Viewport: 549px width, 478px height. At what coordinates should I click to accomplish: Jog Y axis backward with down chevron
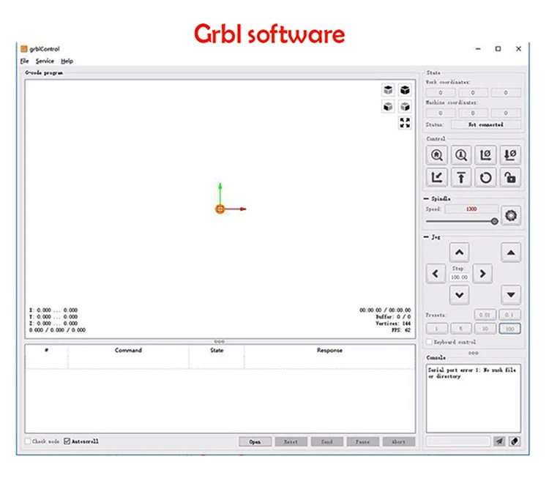pos(460,295)
